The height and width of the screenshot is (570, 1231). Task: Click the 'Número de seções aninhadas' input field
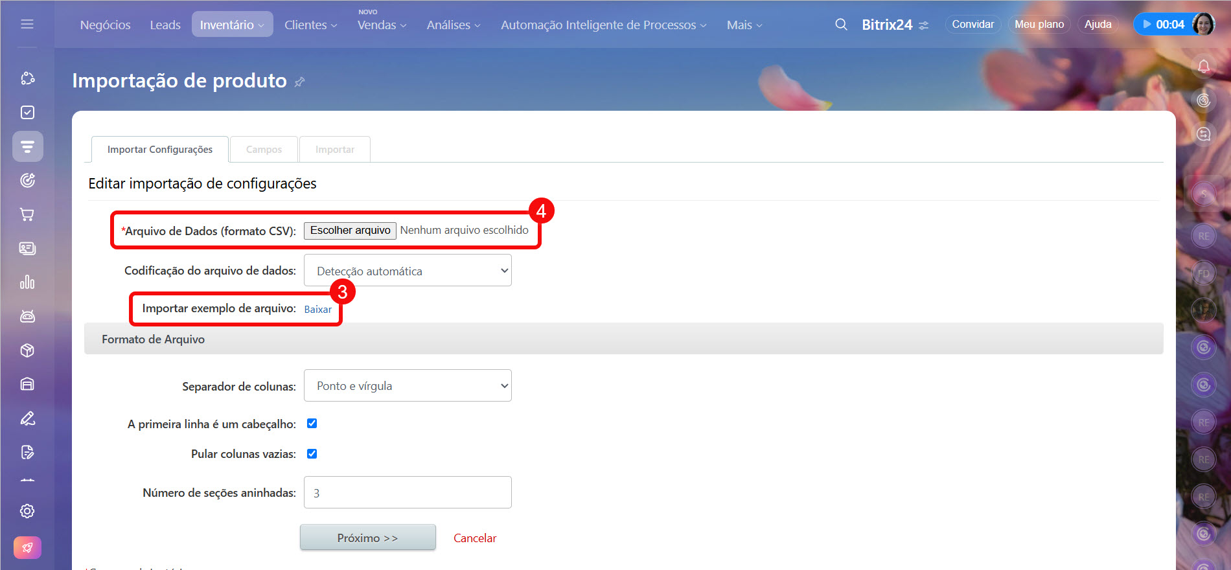coord(408,493)
